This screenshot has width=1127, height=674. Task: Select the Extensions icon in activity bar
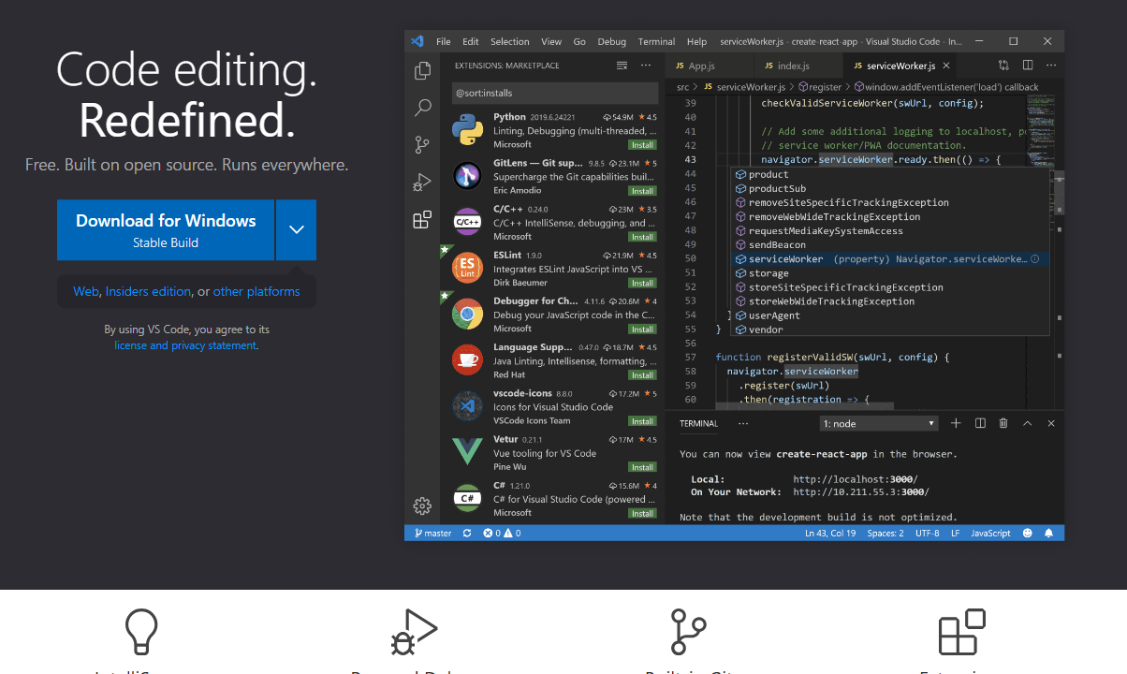tap(422, 220)
